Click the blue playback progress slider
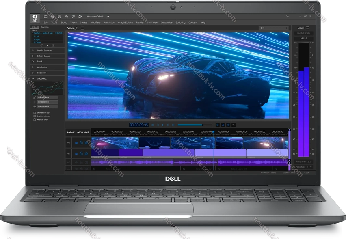Screen dimensions: 346x239 click(x=190, y=125)
